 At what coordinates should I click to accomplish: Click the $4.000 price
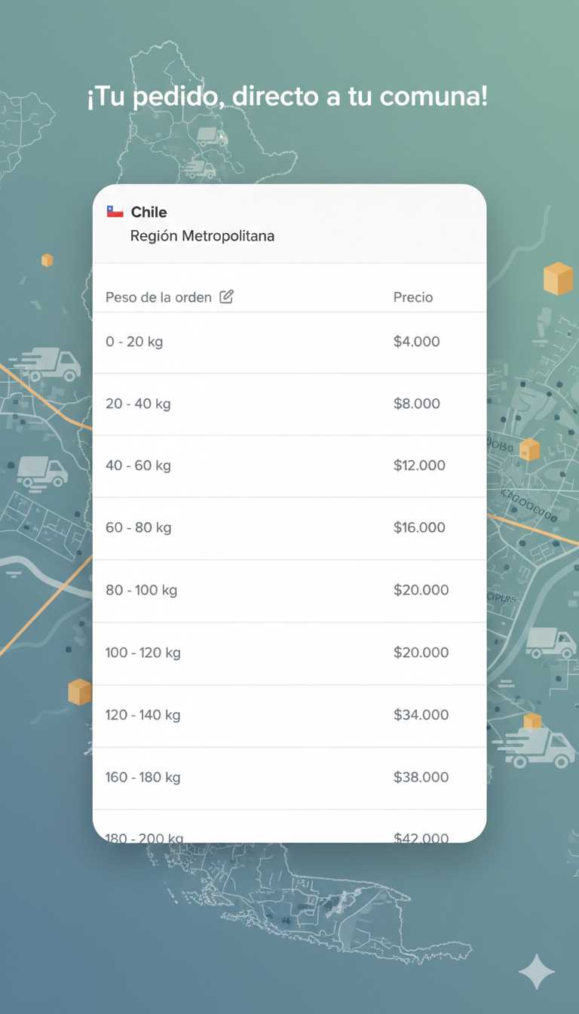416,342
